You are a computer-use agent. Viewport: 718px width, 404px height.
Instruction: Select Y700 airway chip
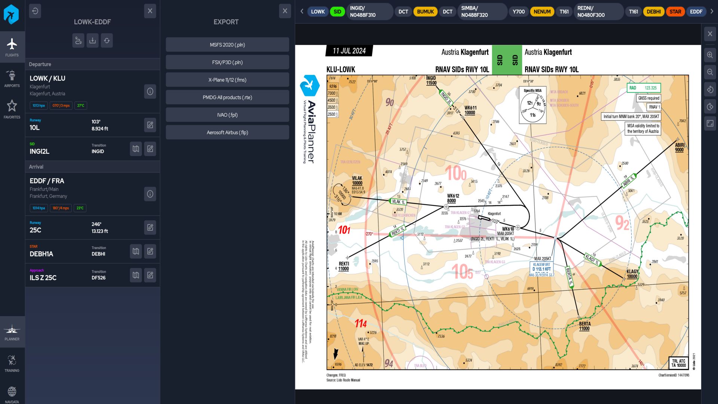[519, 12]
